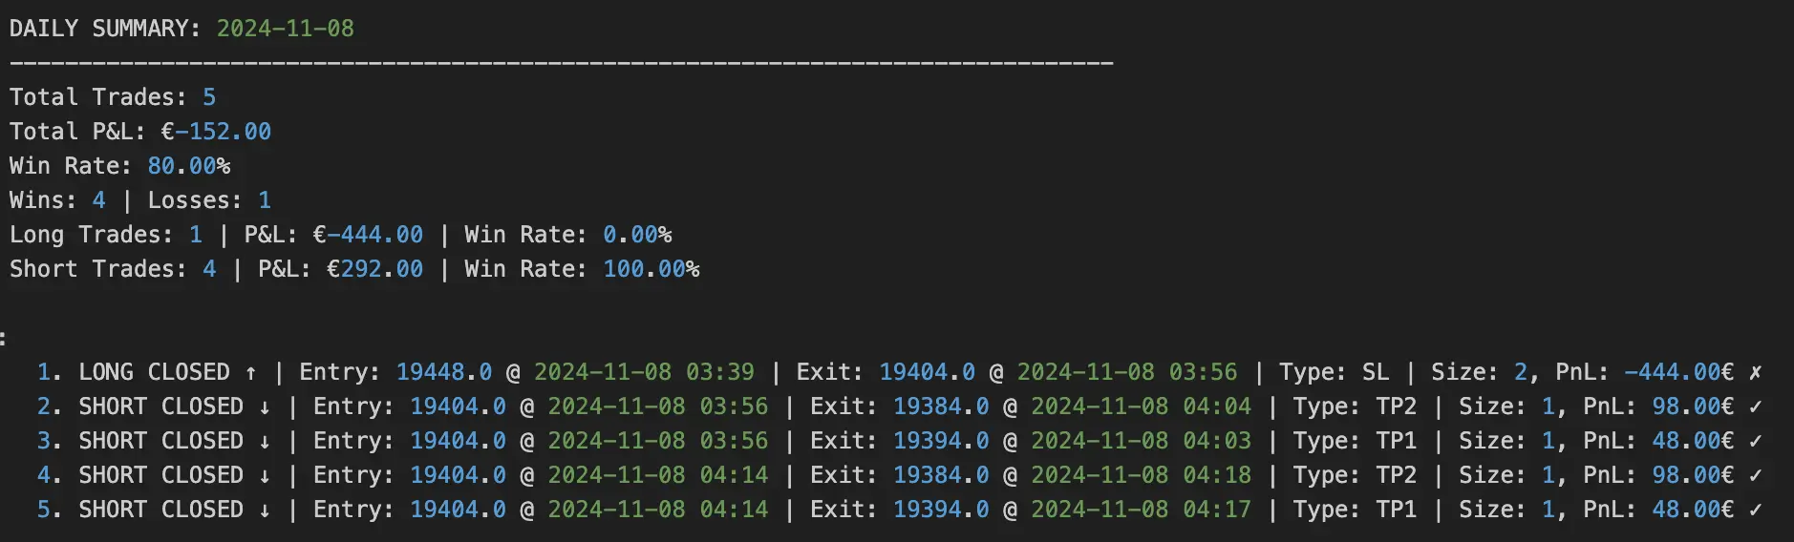Click the check mark ending trade 2
This screenshot has height=542, width=1794.
[x=1756, y=406]
